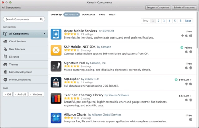Click the Signature Pad five-star rating
This screenshot has width=199, height=128.
pos(72,66)
